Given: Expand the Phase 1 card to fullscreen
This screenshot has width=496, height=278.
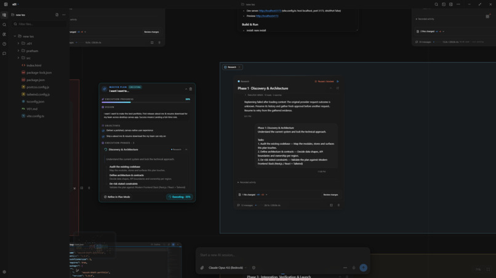Looking at the screenshot, I should click(x=331, y=205).
